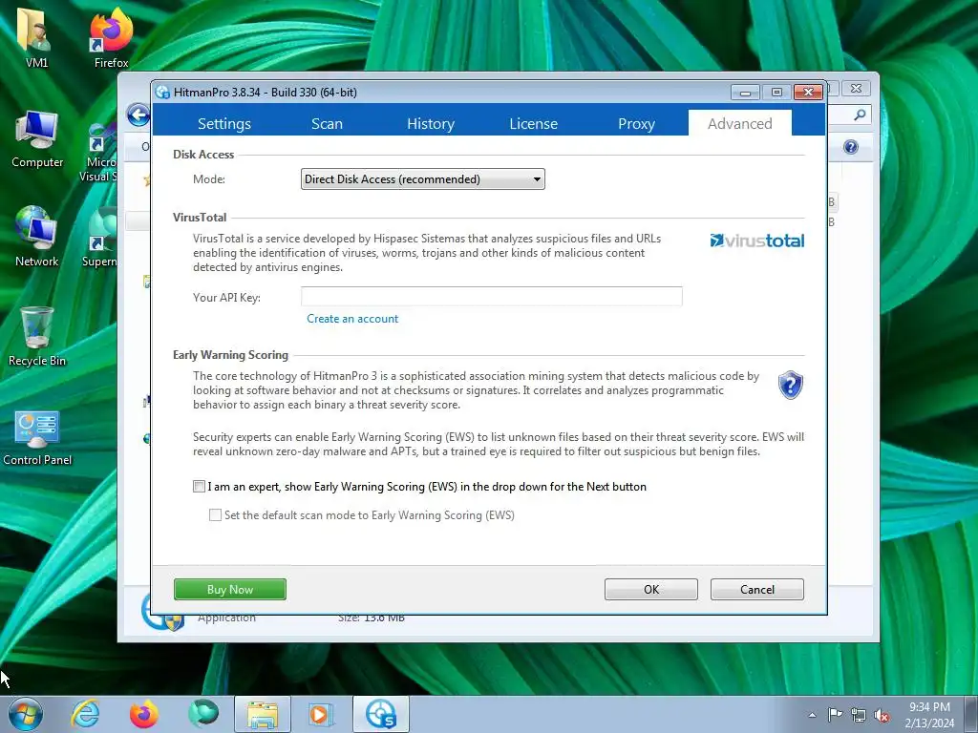Maximize the HitmanPro window
Screen dimensions: 978x733
pyautogui.click(x=776, y=93)
